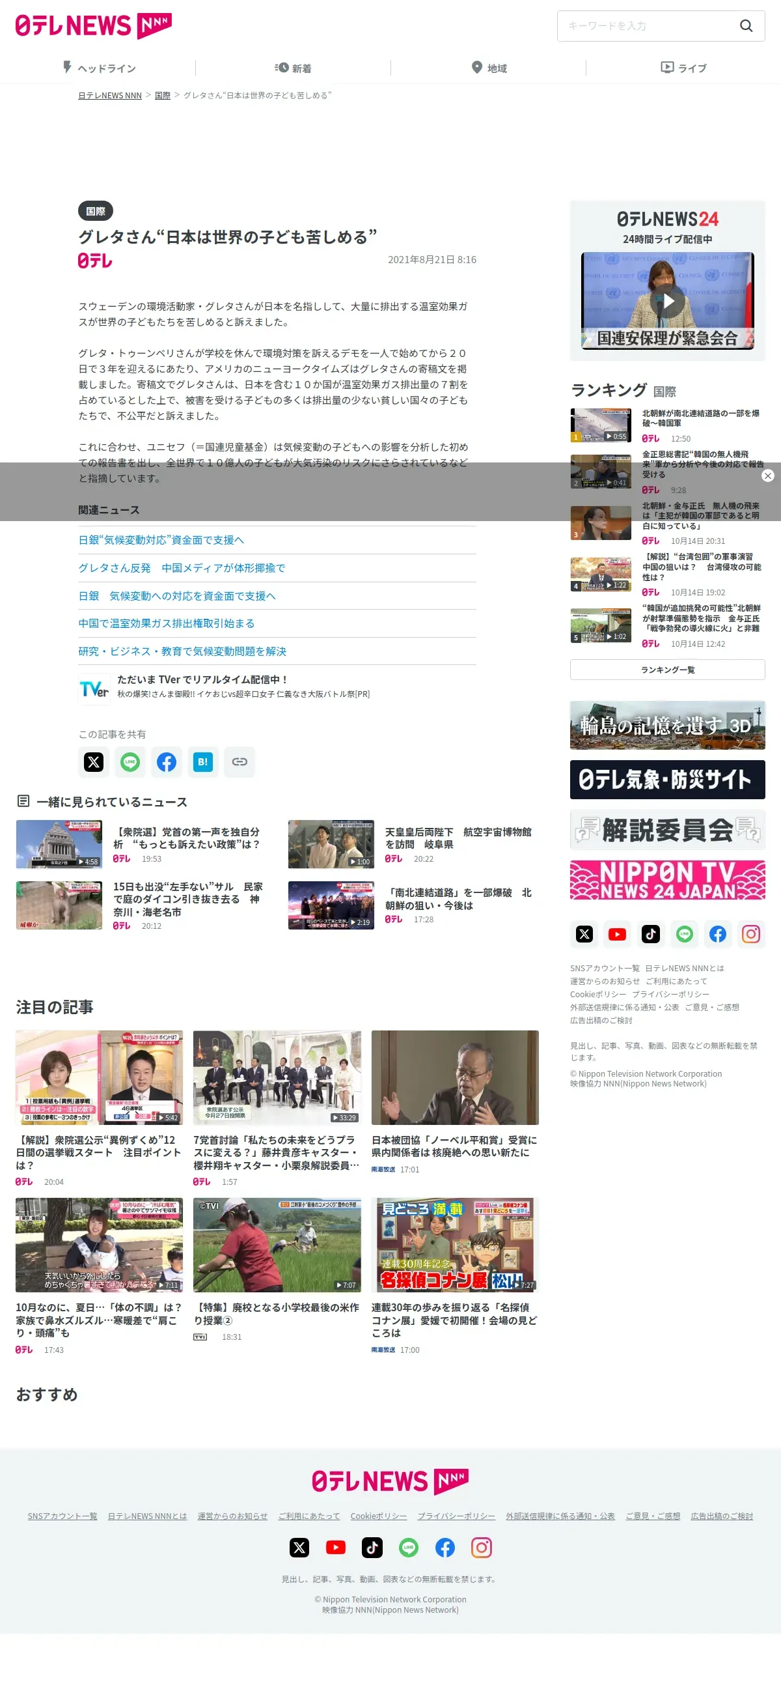Click 日テレNEWS NNN breadcrumb link
Image resolution: width=781 pixels, height=1689 pixels.
pyautogui.click(x=109, y=95)
